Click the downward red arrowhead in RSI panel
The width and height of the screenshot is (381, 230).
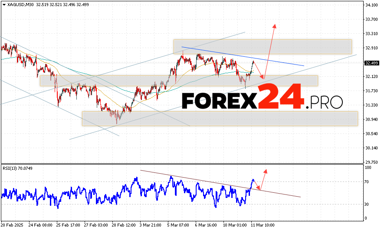coord(259,188)
